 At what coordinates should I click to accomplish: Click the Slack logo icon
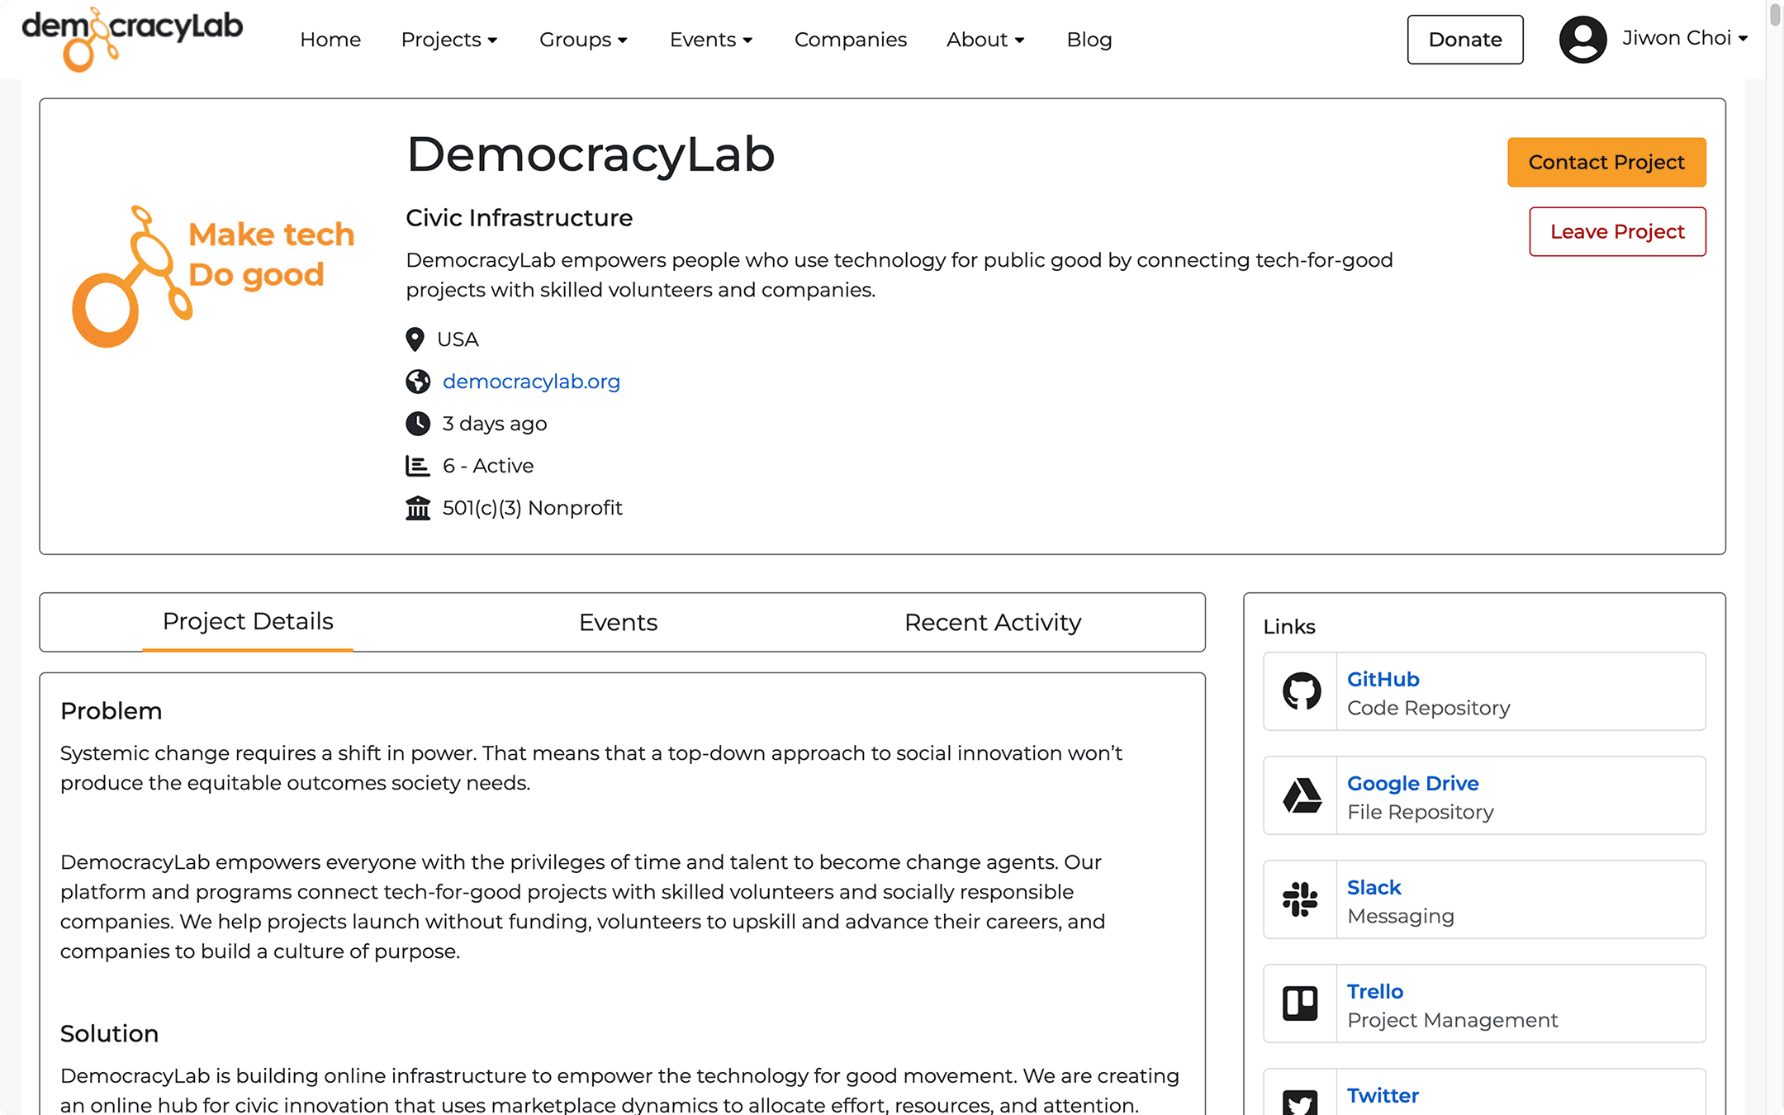[x=1301, y=899]
